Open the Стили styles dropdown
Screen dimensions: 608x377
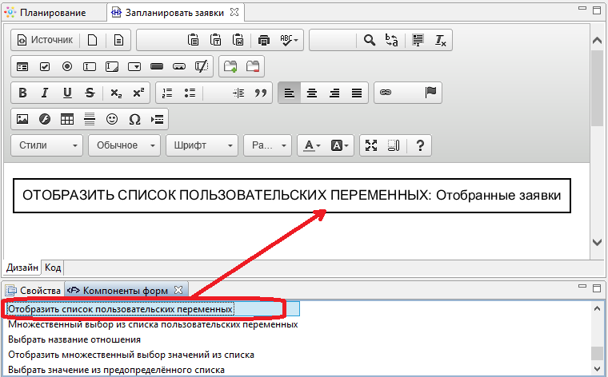pyautogui.click(x=48, y=145)
